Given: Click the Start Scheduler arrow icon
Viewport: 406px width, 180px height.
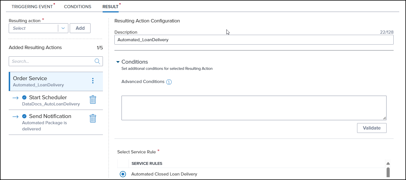Looking at the screenshot, I should (x=16, y=98).
